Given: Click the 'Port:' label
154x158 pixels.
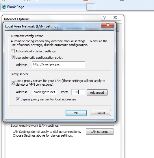Looking at the screenshot, I should click(64, 92).
